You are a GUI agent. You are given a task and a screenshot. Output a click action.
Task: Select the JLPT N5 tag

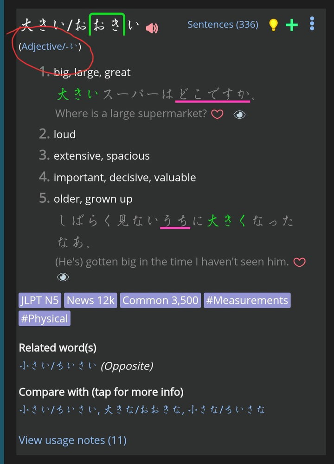[39, 300]
